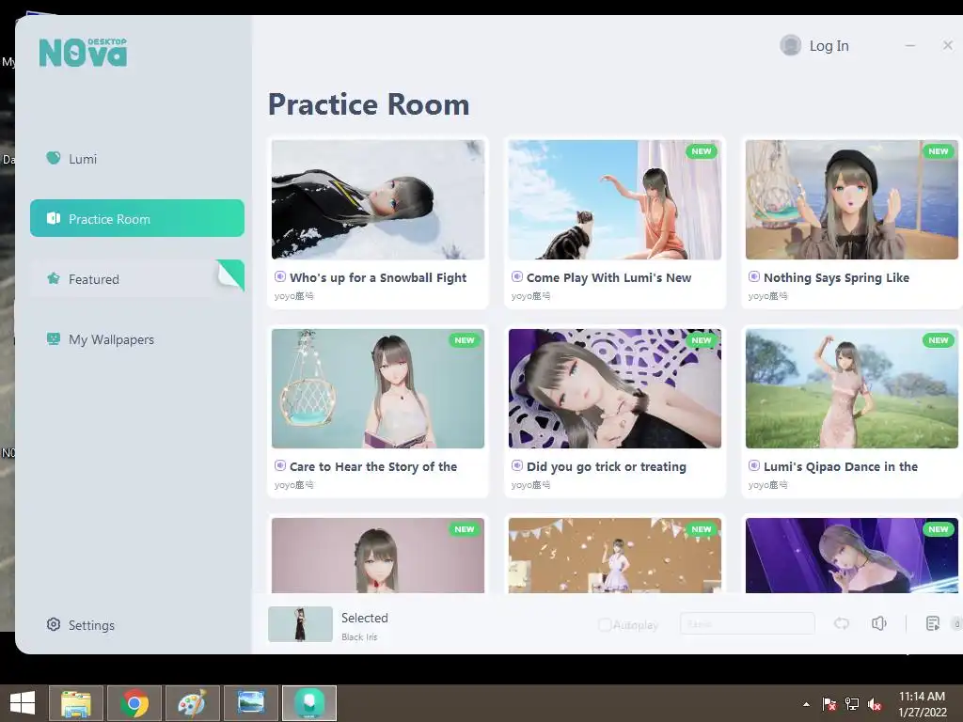Click the 'Nothing Says Spring Like' title

pyautogui.click(x=836, y=277)
